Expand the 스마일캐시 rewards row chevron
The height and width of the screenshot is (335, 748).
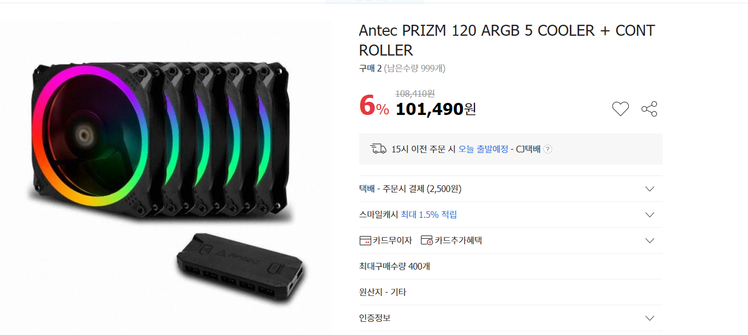point(650,215)
